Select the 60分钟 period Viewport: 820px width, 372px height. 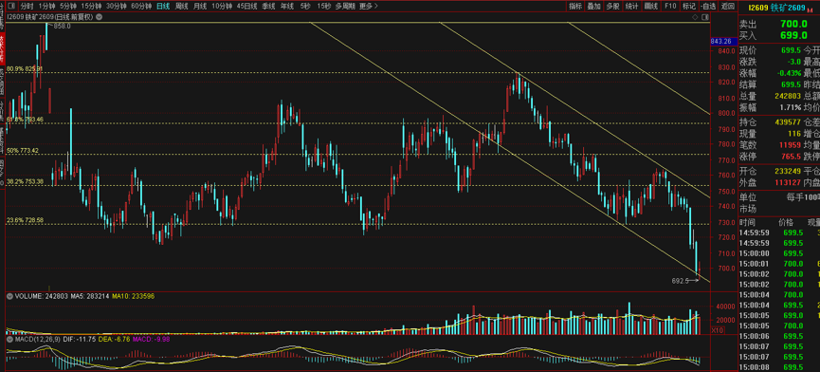point(141,7)
